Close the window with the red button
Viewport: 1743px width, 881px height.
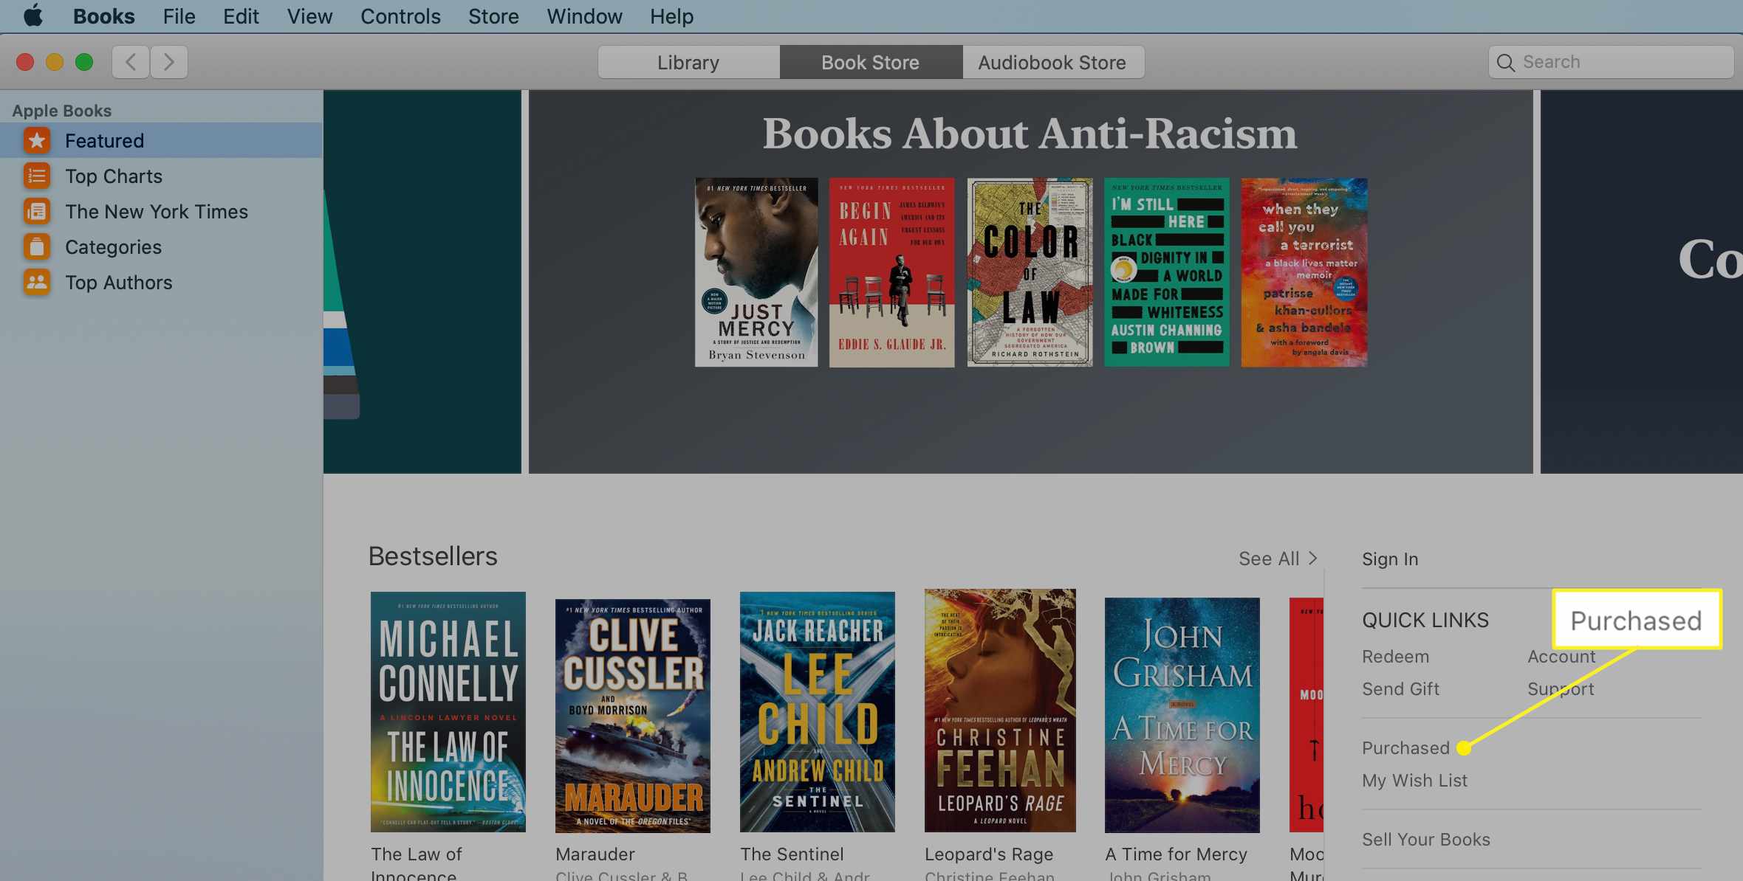25,62
